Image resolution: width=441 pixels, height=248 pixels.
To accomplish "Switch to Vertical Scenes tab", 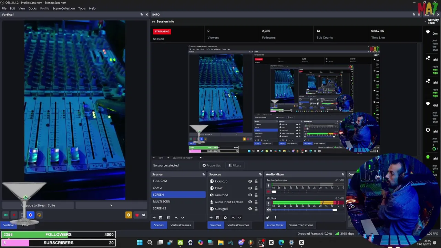I will point(181,225).
